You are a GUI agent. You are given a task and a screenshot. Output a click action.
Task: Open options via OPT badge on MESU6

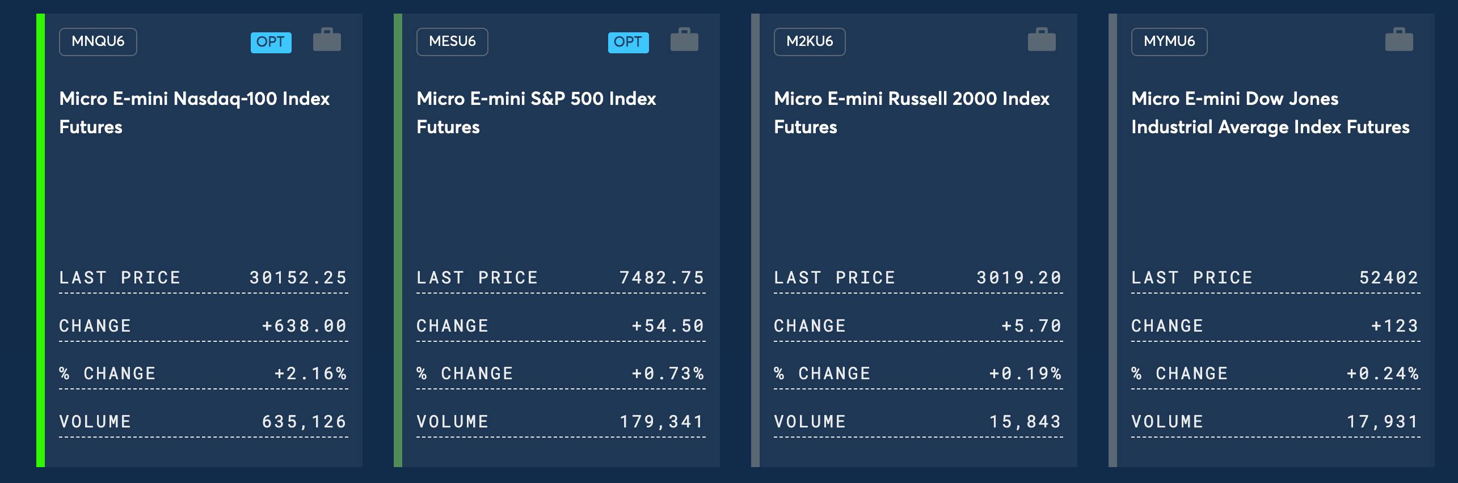point(629,42)
